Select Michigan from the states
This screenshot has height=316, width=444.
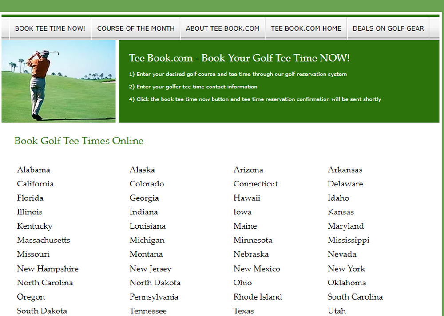[147, 241]
